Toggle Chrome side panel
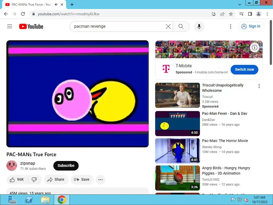Viewport: 273px width, 205px height. tap(250, 14)
